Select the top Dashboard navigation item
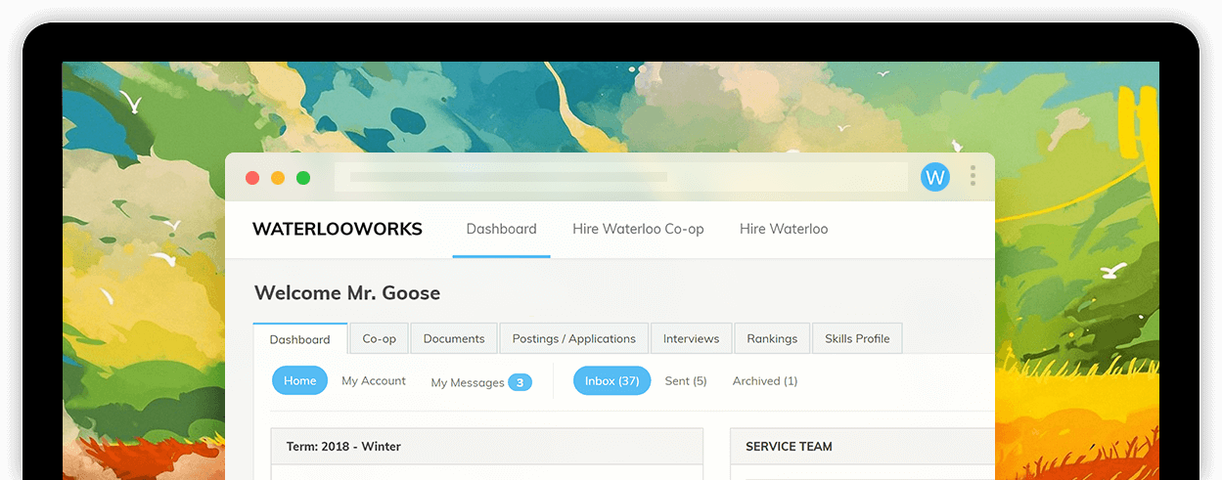 (501, 229)
